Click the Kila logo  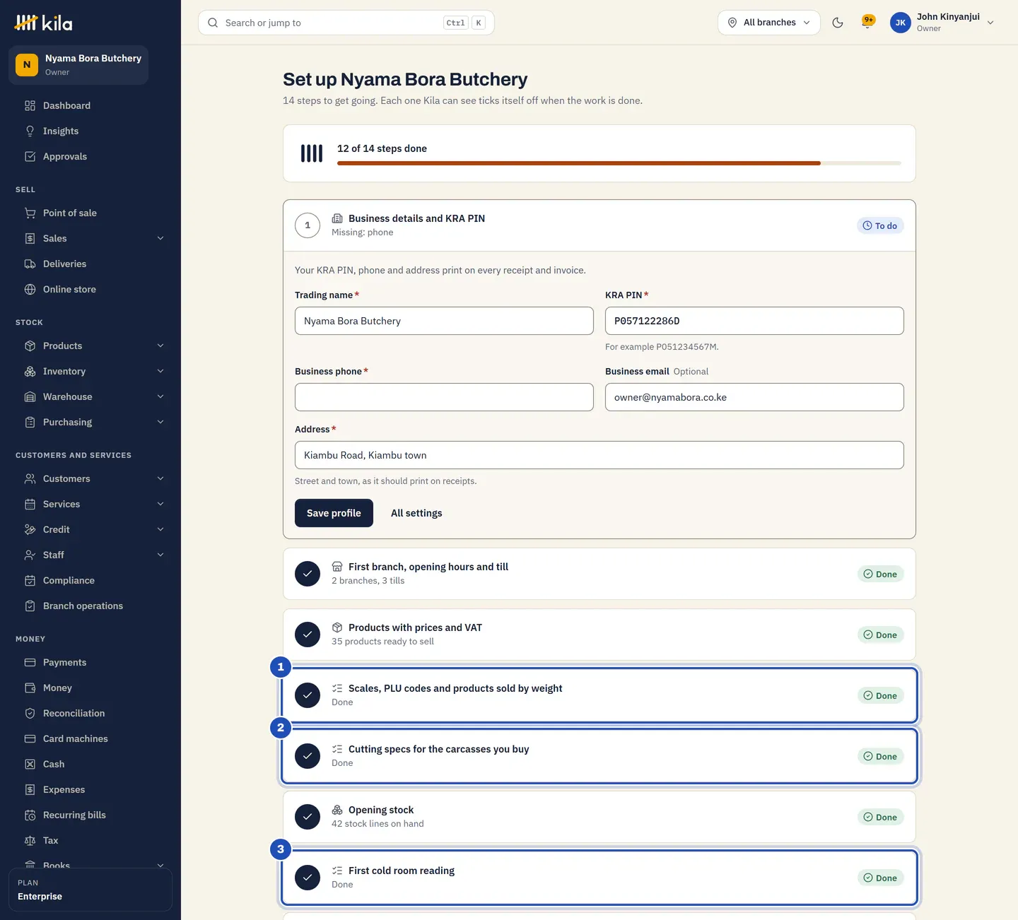(x=43, y=23)
